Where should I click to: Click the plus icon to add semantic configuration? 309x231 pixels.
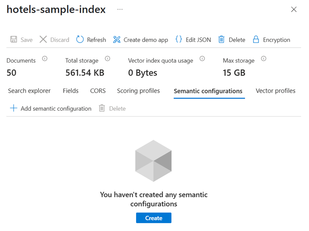tap(14, 108)
